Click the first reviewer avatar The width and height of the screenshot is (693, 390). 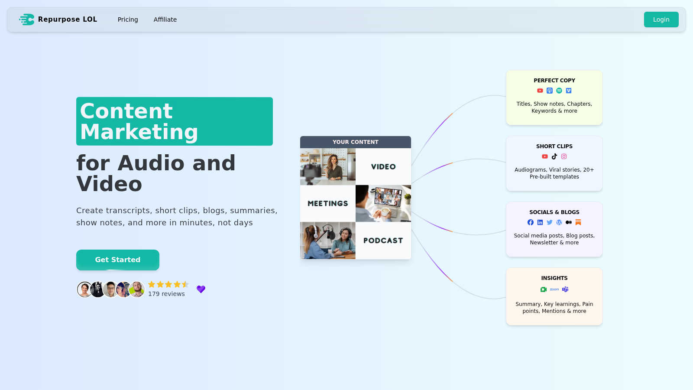coord(84,289)
